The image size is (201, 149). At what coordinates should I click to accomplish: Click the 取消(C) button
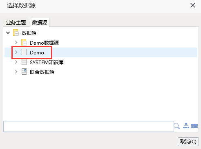(x=188, y=142)
